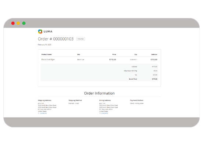Click customer name under Billing Address

click(102, 103)
